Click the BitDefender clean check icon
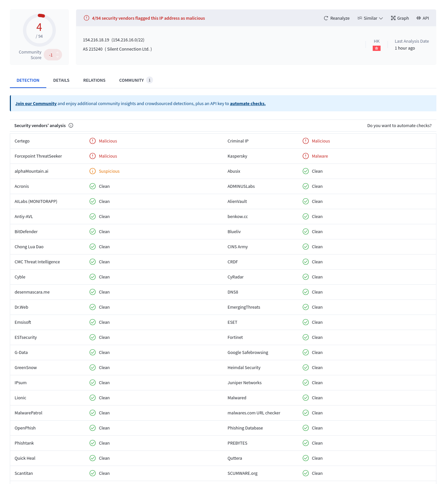This screenshot has height=484, width=441. point(93,231)
